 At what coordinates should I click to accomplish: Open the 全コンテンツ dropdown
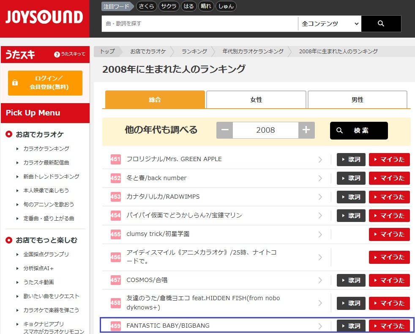330,24
